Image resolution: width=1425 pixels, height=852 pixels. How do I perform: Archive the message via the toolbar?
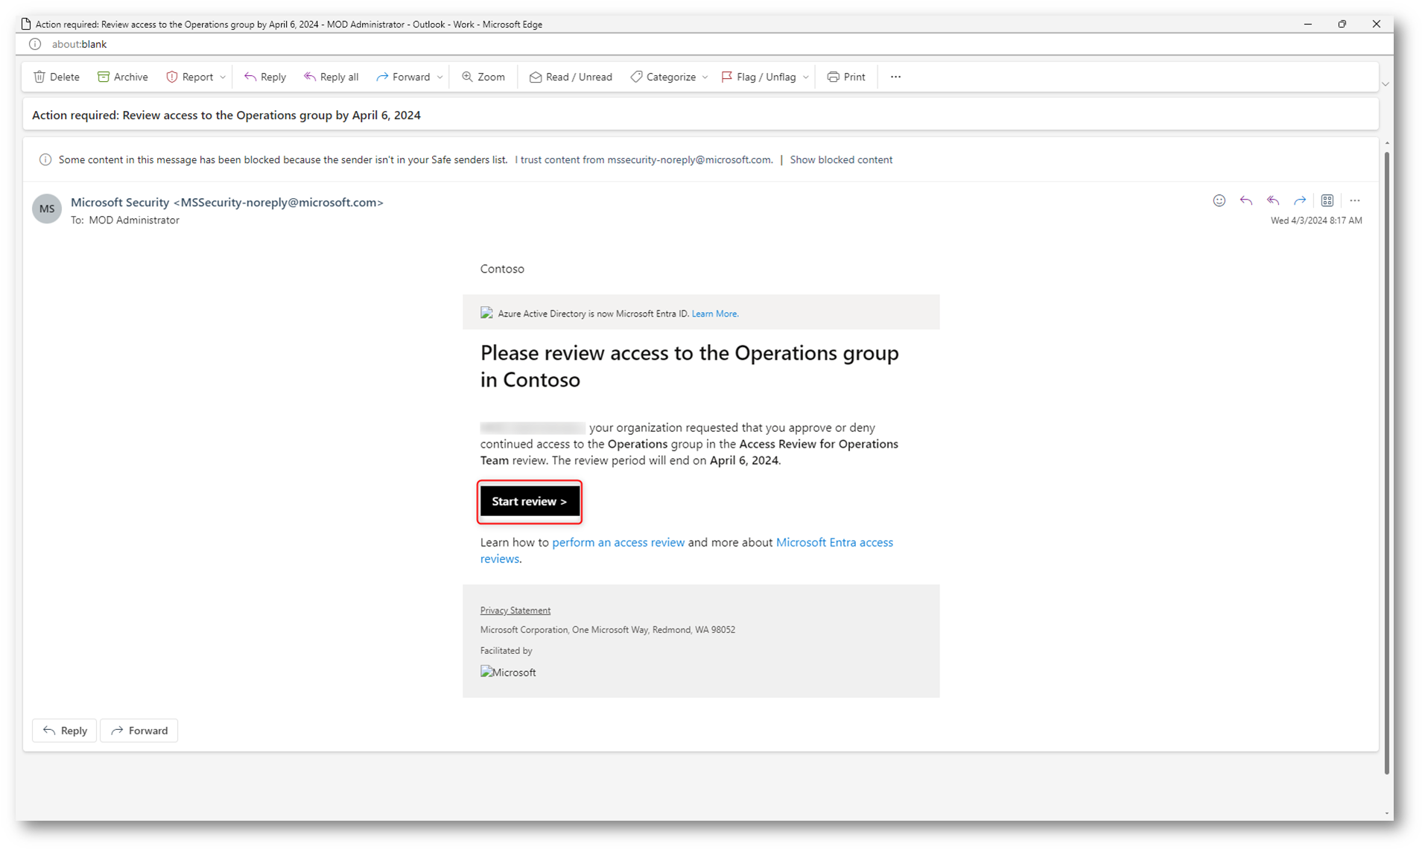(x=123, y=77)
